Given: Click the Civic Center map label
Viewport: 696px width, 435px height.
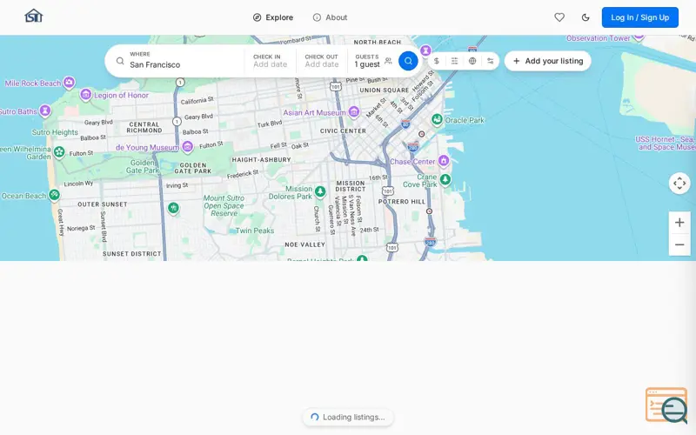Looking at the screenshot, I should click(343, 131).
